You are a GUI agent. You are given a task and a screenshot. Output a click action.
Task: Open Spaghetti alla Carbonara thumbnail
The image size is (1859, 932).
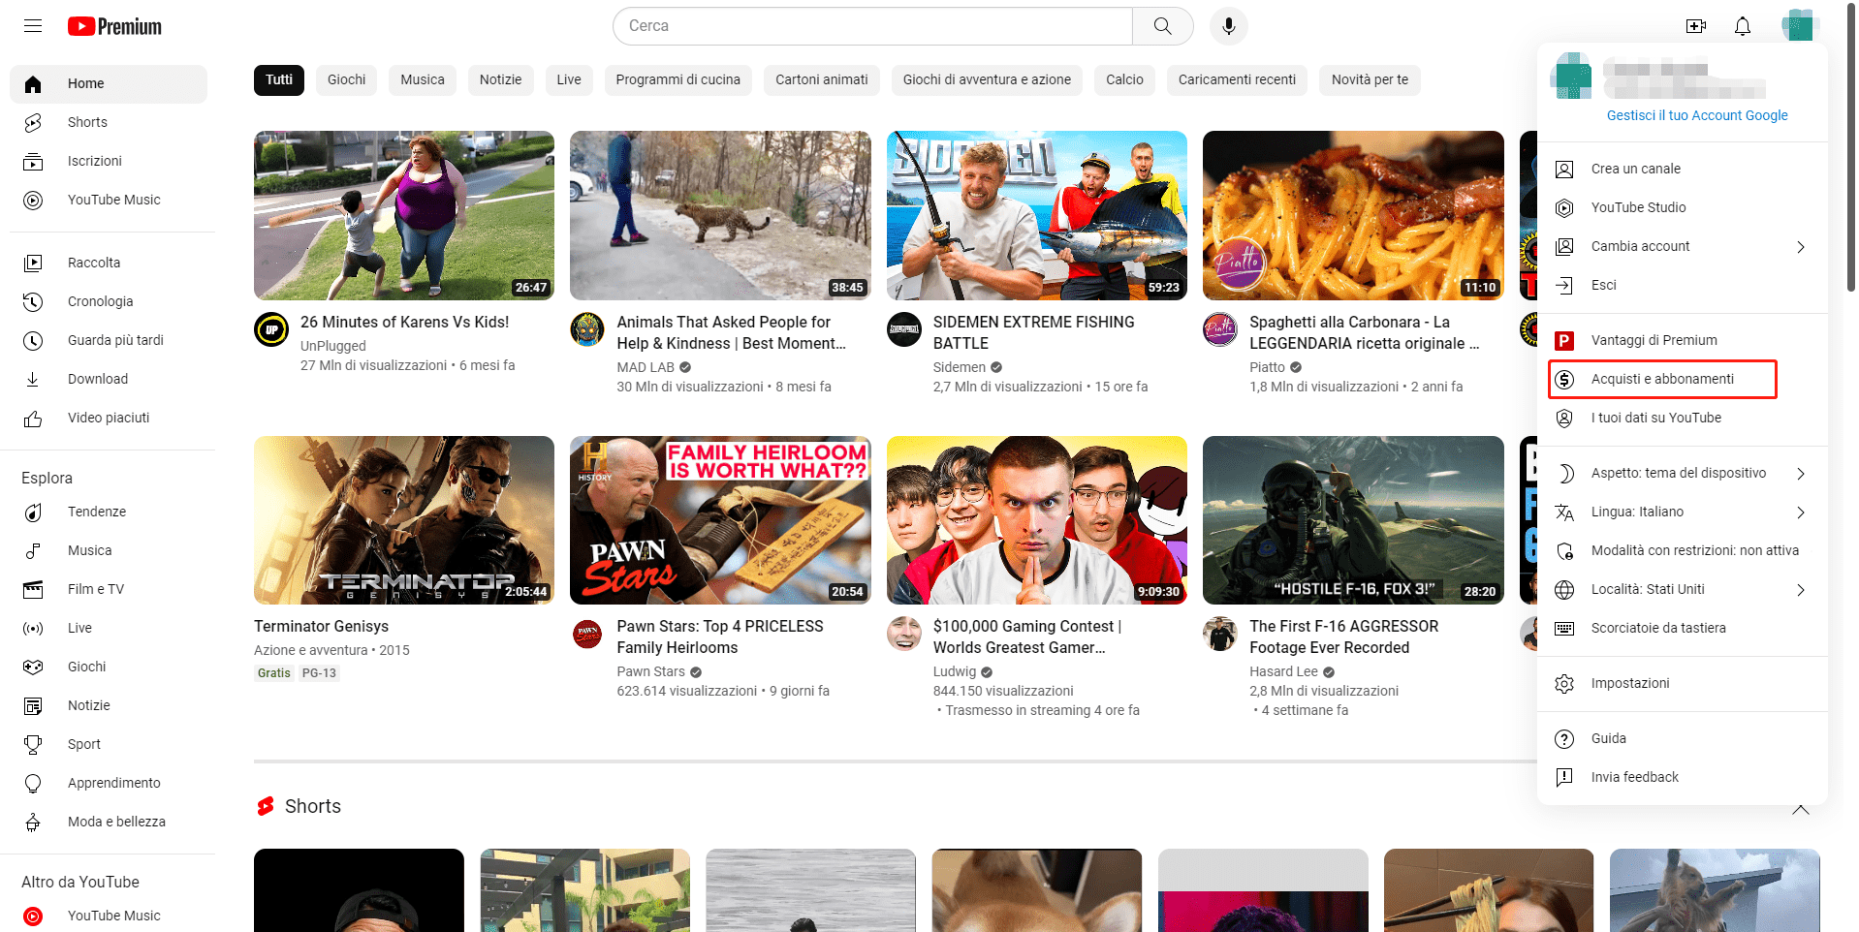click(x=1353, y=215)
